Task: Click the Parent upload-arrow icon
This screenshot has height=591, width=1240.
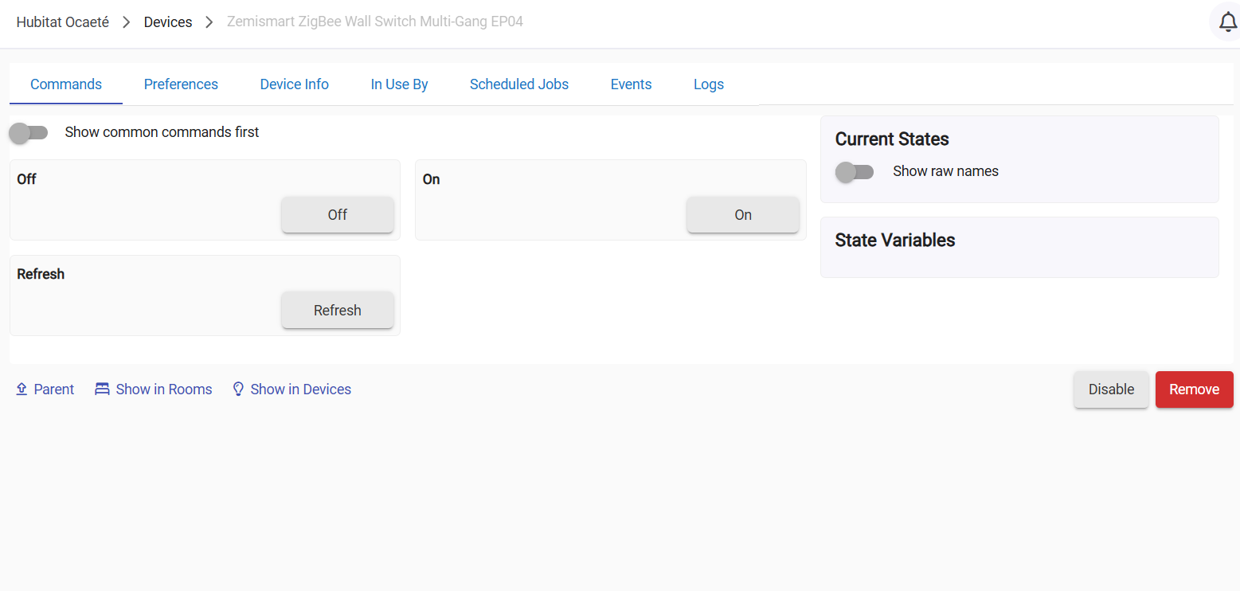Action: 22,389
